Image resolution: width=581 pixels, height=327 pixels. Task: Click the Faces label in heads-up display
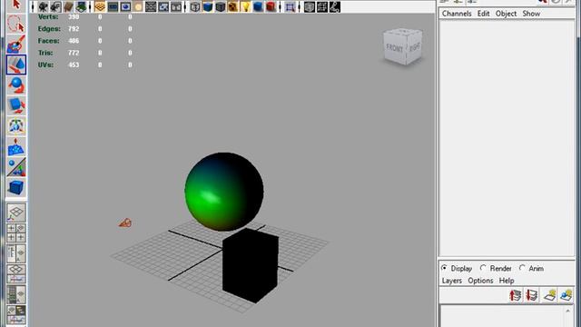pos(48,41)
